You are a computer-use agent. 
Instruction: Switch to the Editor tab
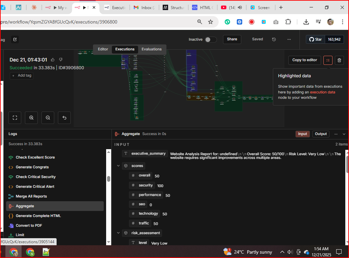pos(103,49)
